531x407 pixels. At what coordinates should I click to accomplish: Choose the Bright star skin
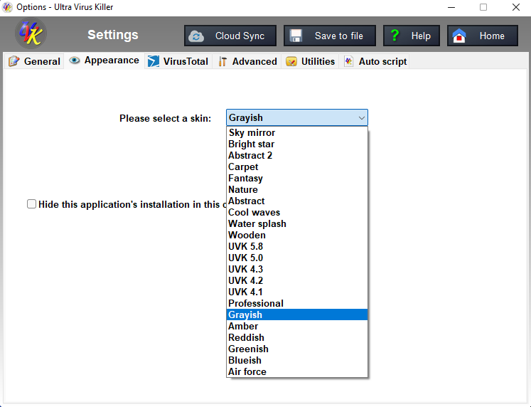(297, 144)
